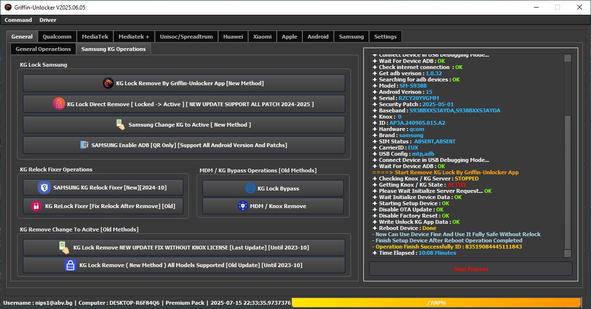
Task: Switch to the Qualcomm tab
Action: [x=57, y=37]
